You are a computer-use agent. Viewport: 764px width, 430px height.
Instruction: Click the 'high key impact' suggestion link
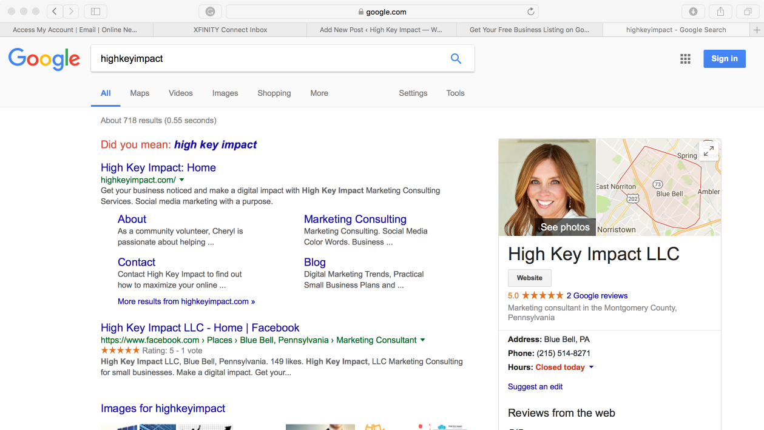(215, 145)
